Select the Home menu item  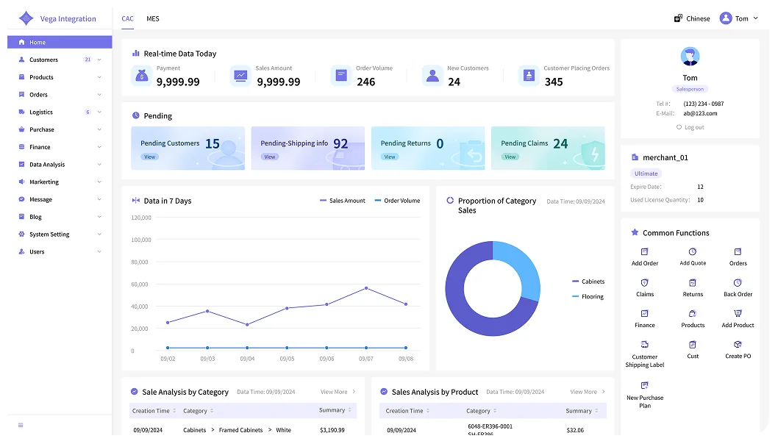tap(60, 42)
